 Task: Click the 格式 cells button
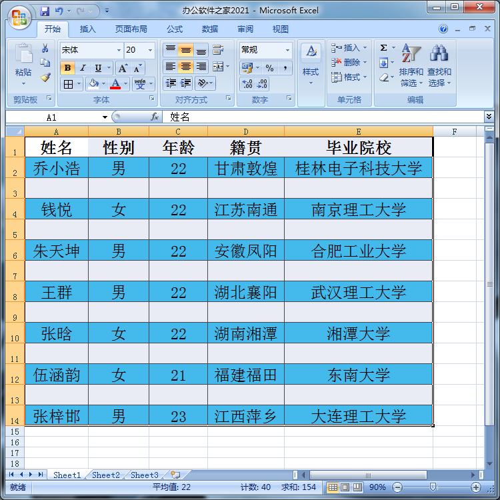point(349,77)
